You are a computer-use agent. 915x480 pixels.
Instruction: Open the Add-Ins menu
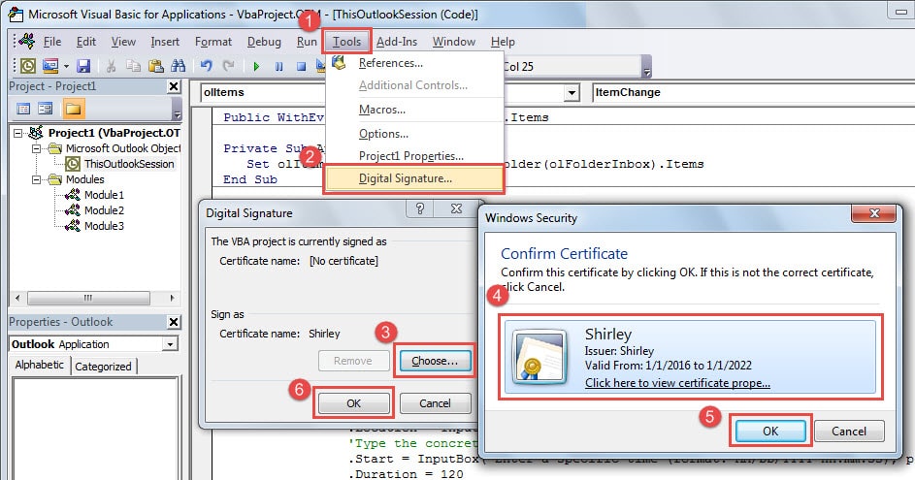click(x=396, y=42)
